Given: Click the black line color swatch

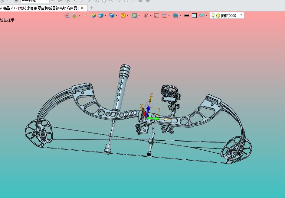Looking at the screenshot, I should [187, 16].
